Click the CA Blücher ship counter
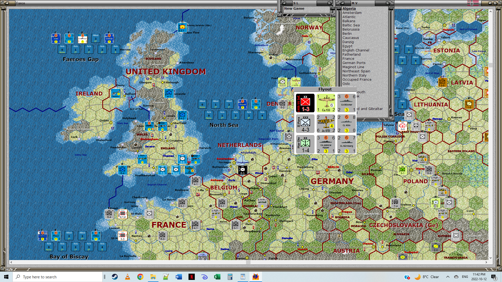Screen dimensions: 502x282 tap(346, 103)
